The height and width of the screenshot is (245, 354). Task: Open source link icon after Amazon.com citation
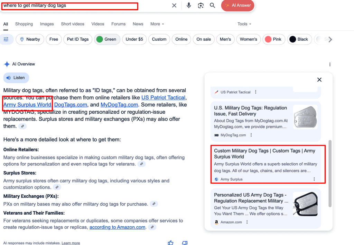click(x=152, y=227)
